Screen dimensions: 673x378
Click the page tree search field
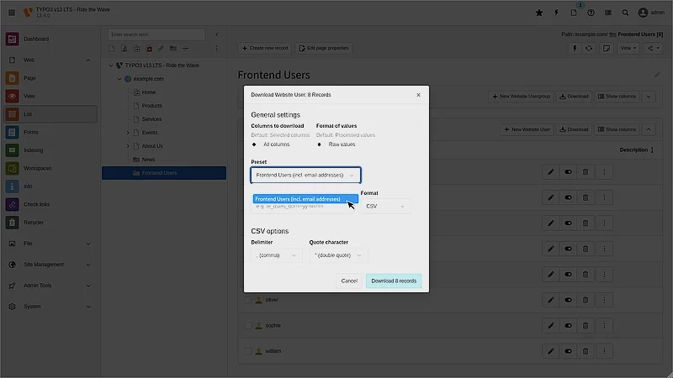(156, 34)
